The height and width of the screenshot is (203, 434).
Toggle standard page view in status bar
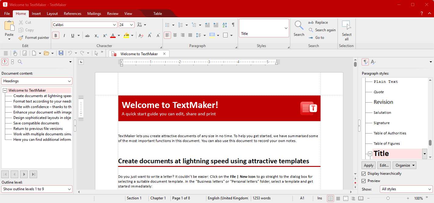tap(330, 198)
